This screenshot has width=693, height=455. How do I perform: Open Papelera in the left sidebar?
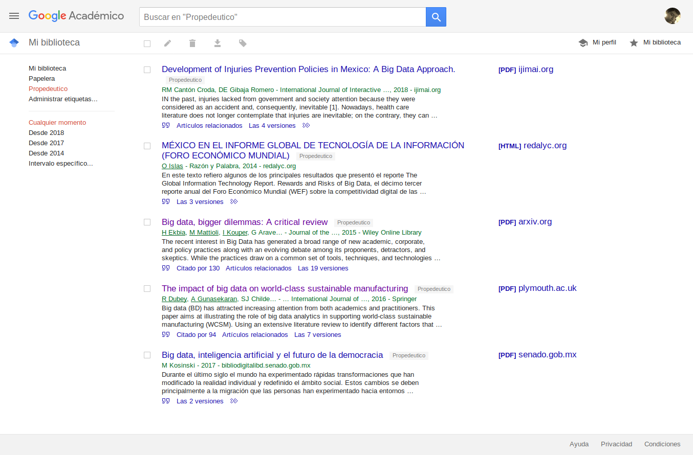pos(42,78)
